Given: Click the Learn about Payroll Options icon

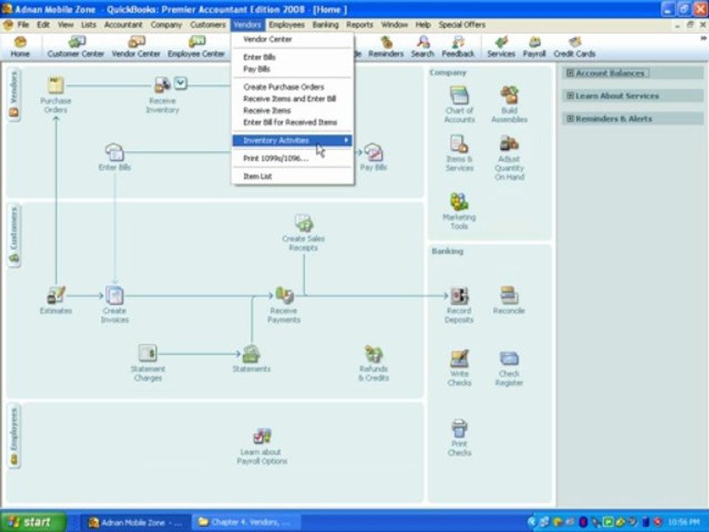Looking at the screenshot, I should (x=261, y=437).
